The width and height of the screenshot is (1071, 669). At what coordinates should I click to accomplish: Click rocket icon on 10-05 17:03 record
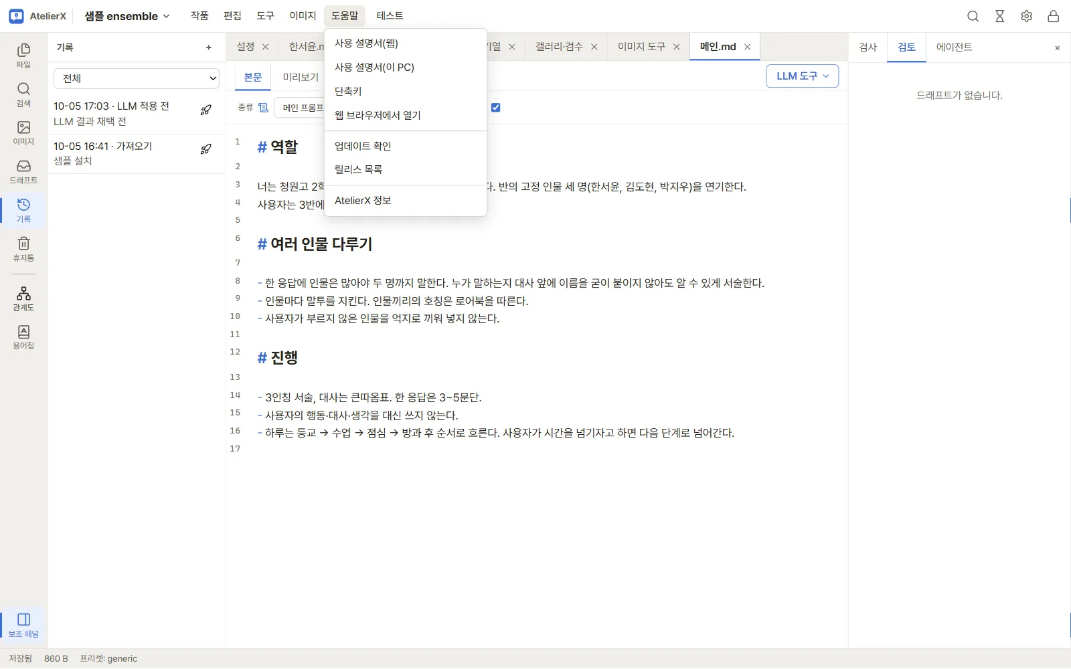coord(206,110)
